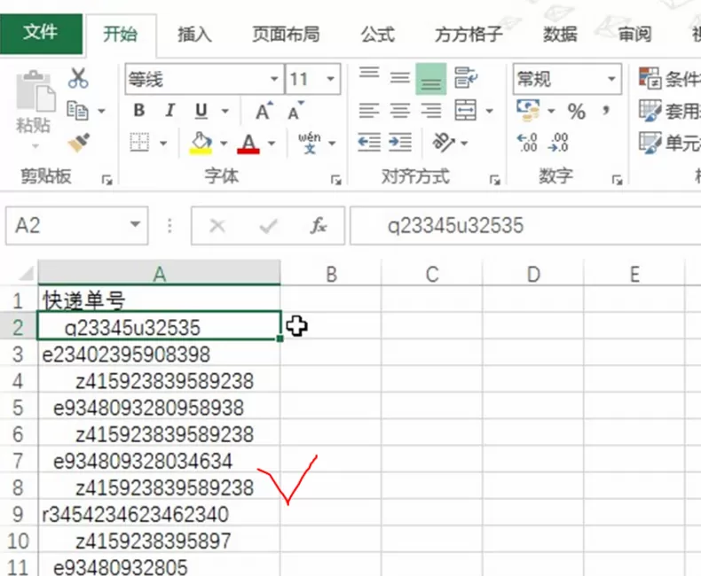This screenshot has height=576, width=701.
Task: Click Merge and Center icon
Action: pos(465,110)
